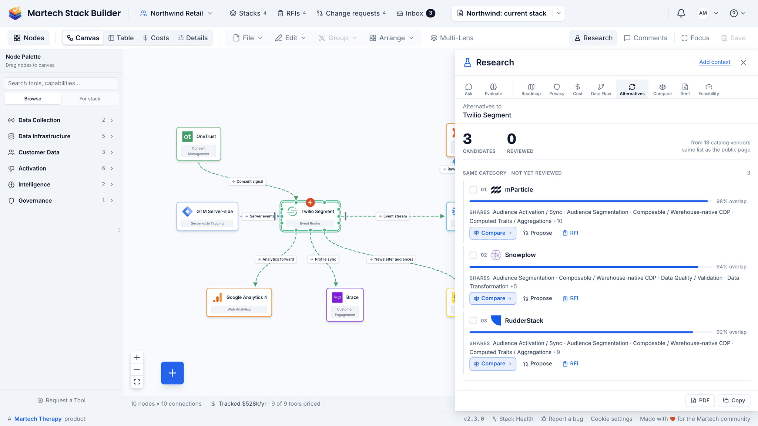
Task: Click Compare for mParticle
Action: [493, 233]
